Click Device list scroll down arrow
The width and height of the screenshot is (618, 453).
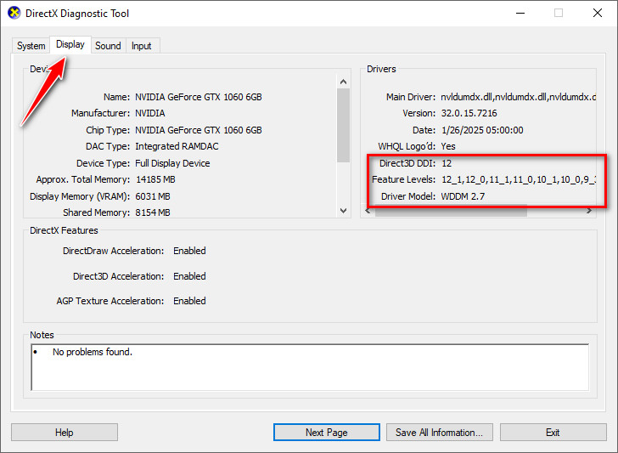click(343, 211)
